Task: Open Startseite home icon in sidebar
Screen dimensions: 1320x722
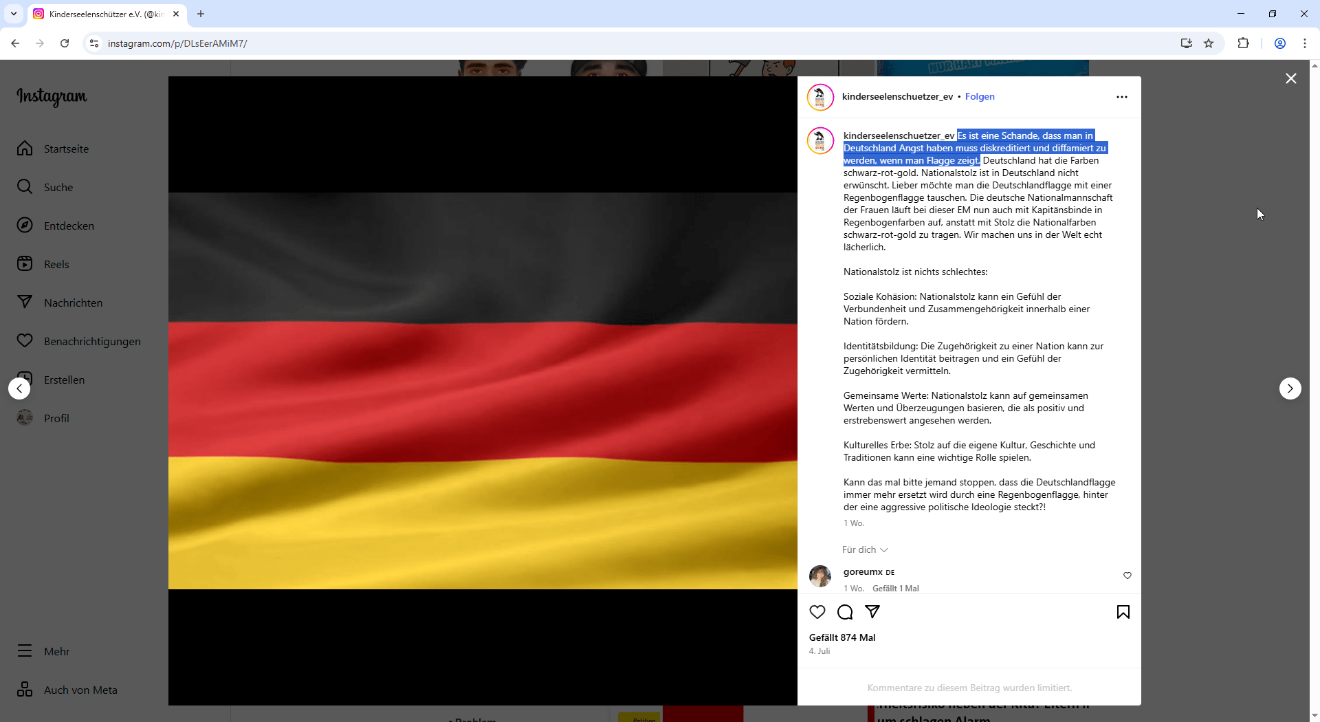Action: point(25,149)
